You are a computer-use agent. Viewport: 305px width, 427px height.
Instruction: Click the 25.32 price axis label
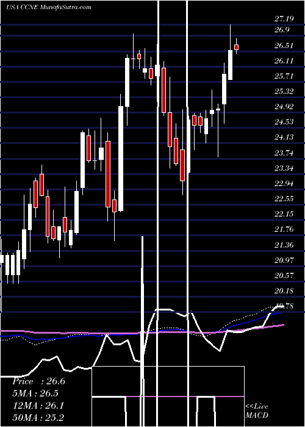[284, 91]
